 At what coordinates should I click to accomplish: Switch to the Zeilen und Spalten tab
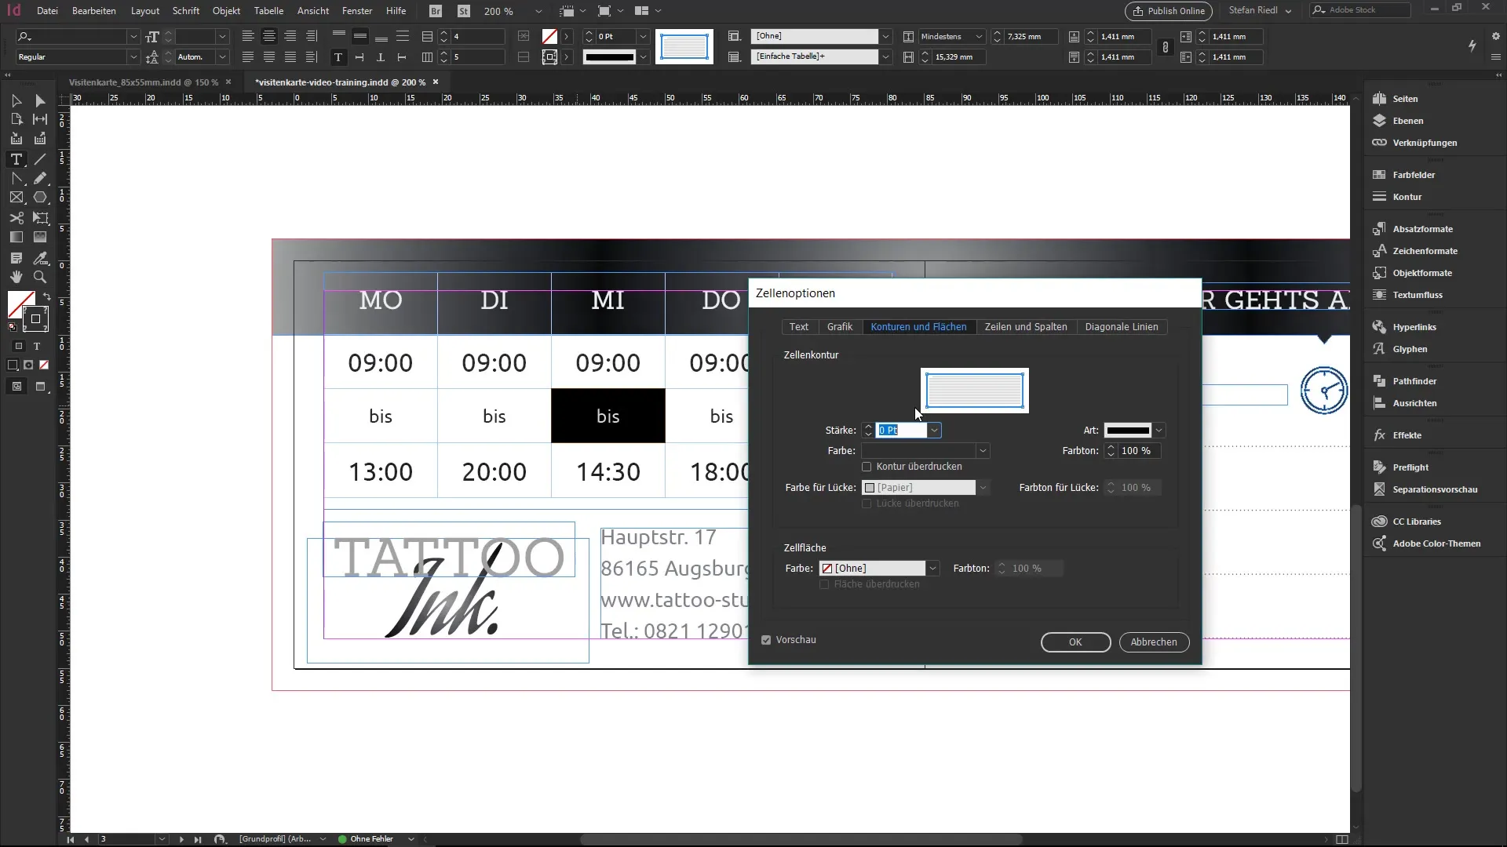coord(1026,327)
